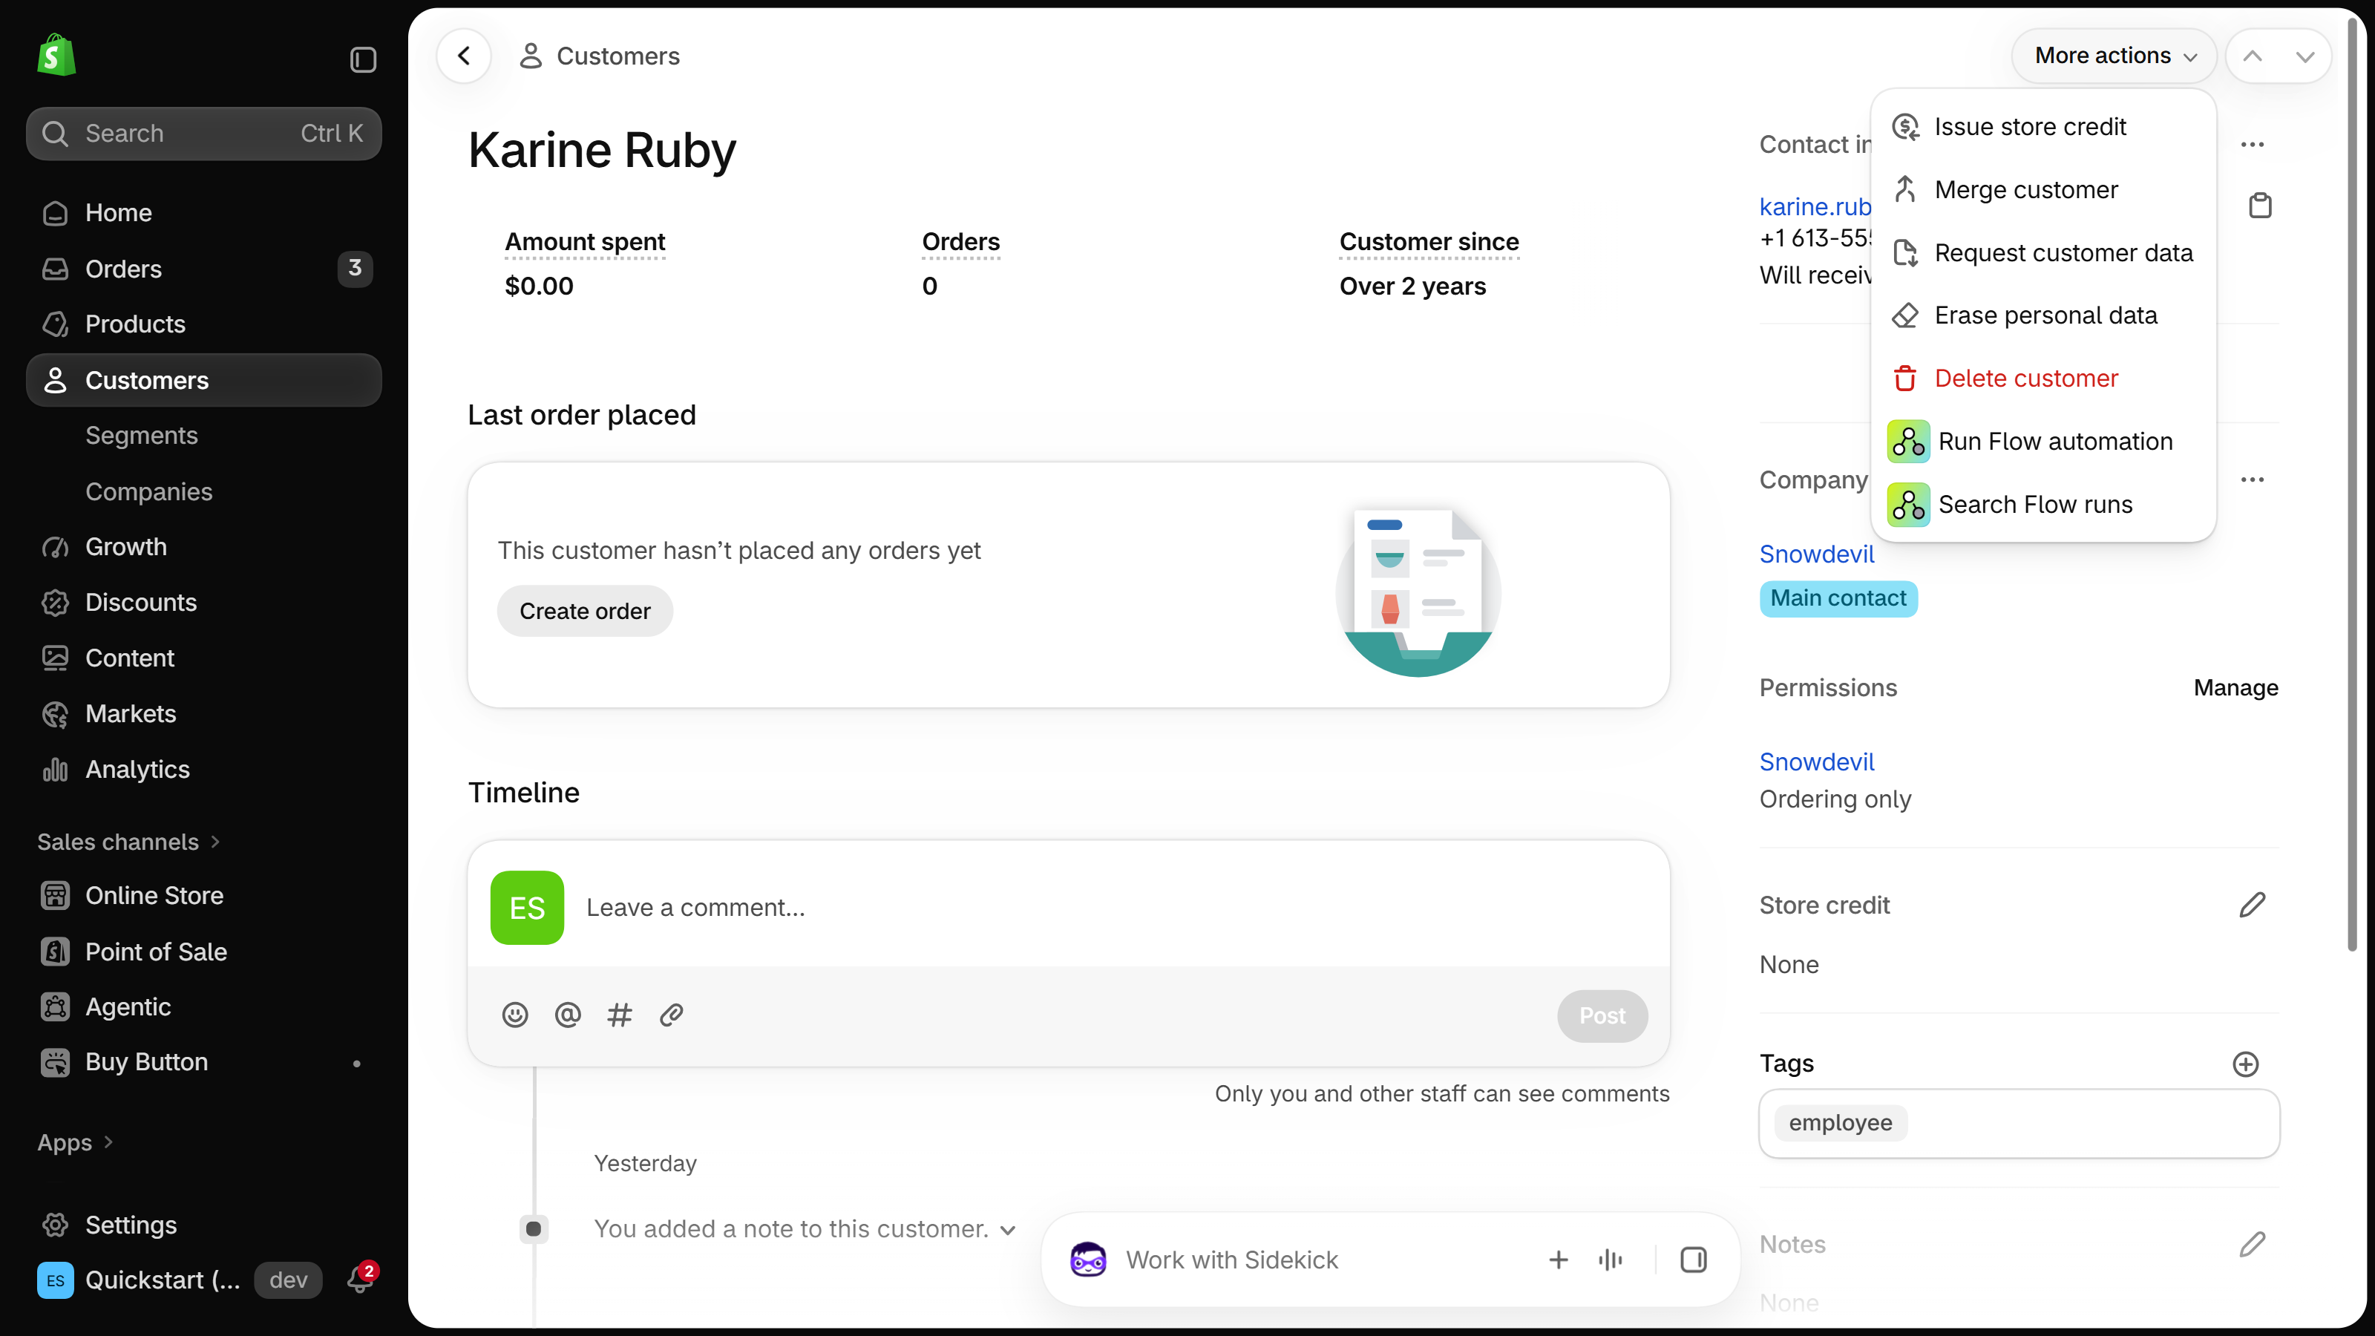Go to next customer with down chevron

point(2305,56)
